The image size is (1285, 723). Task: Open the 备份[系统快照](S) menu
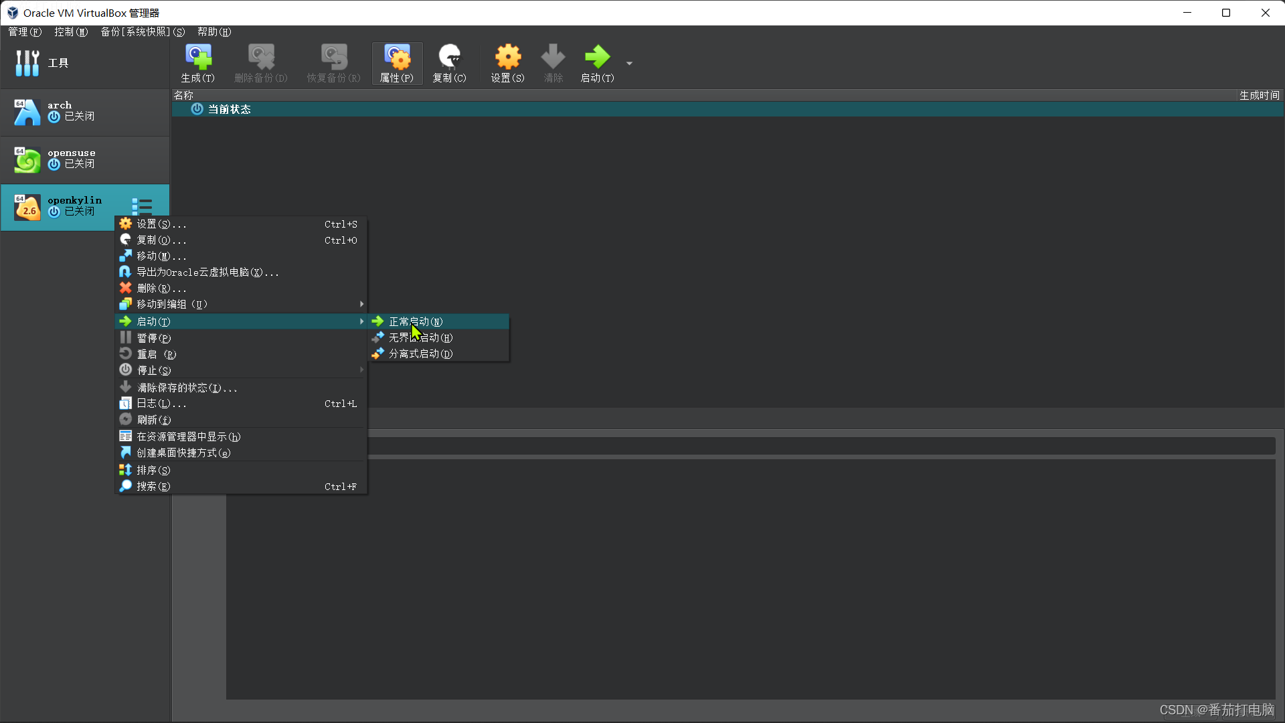[x=143, y=32]
